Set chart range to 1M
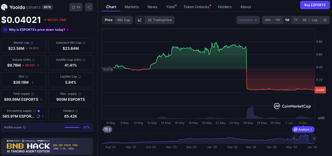 point(287,20)
